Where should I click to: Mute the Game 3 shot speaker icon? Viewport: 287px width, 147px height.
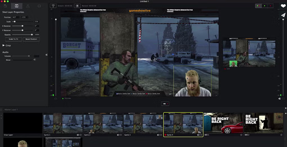coord(158,135)
